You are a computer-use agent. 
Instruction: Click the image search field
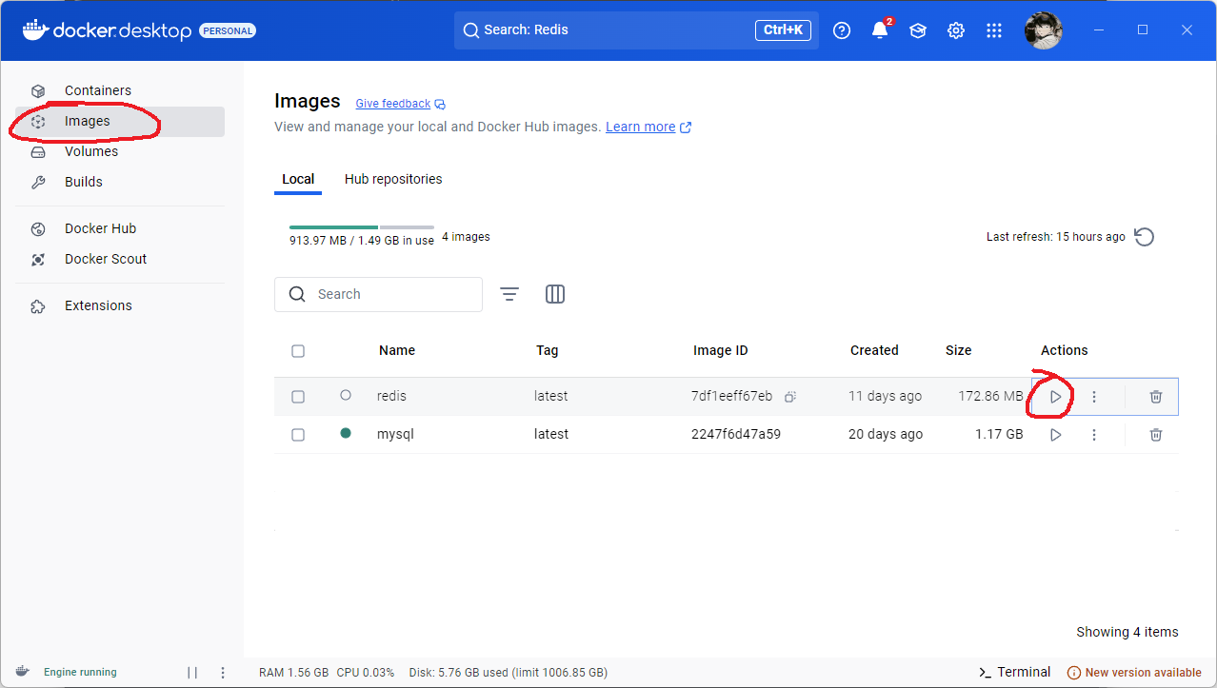pos(390,295)
